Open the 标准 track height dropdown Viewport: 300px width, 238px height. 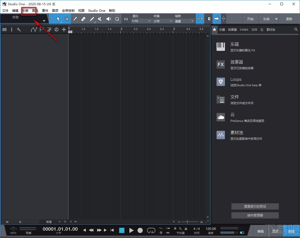(x=53, y=222)
